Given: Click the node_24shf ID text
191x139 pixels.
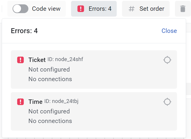Looking at the screenshot, I should [65, 59].
